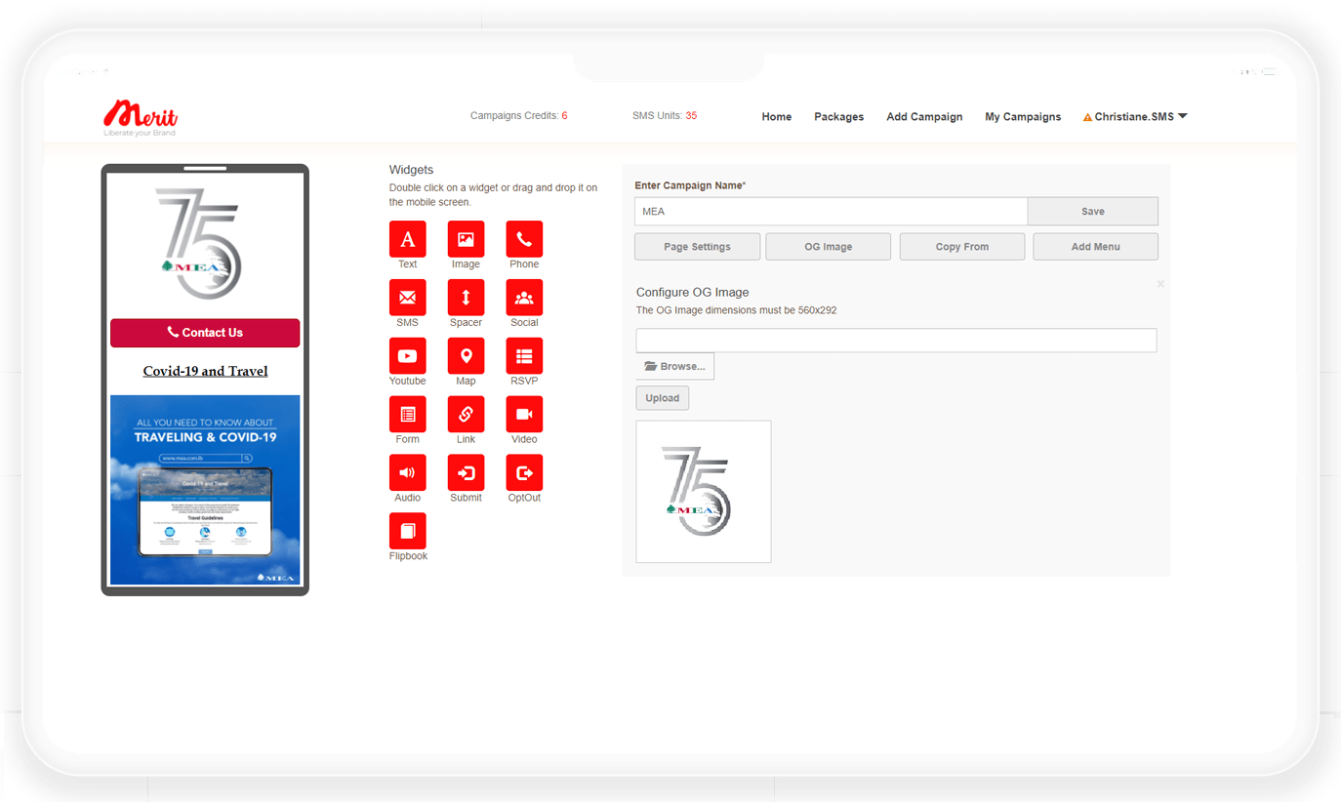The image size is (1341, 809).
Task: Click the uploaded OG image thumbnail
Action: [703, 492]
